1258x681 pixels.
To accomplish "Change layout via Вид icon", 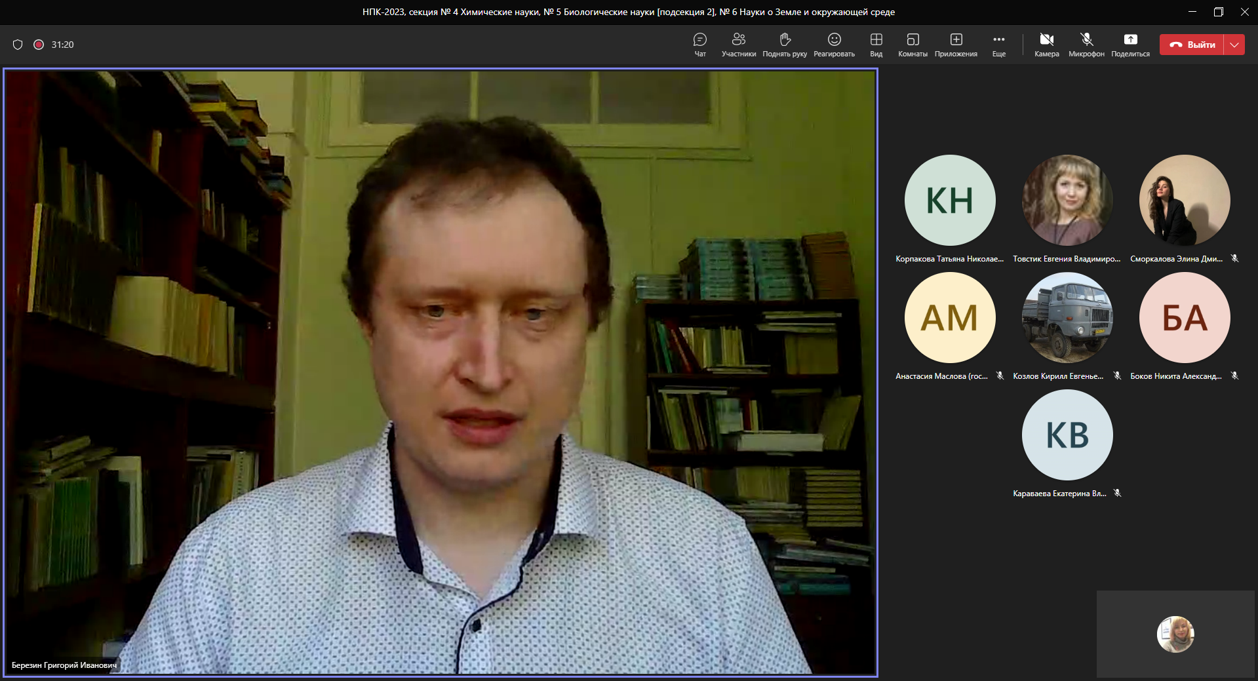I will click(x=876, y=45).
